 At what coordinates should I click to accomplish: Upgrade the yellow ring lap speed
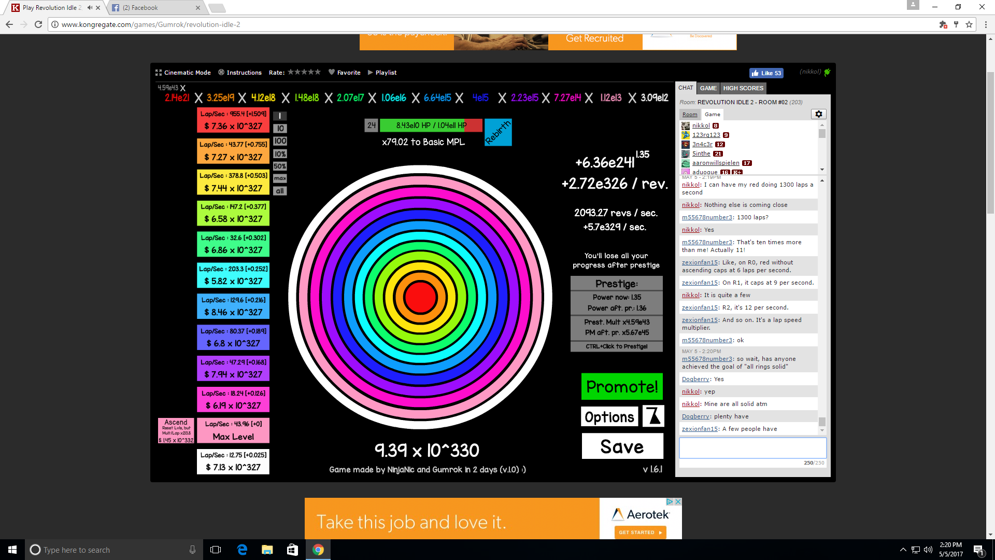click(233, 182)
